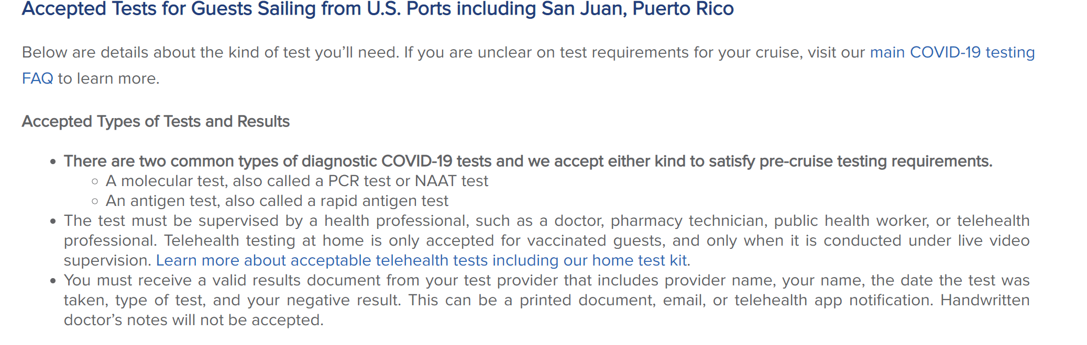Click the bullet marker before There are two common
The width and height of the screenshot is (1087, 345).
pos(53,162)
